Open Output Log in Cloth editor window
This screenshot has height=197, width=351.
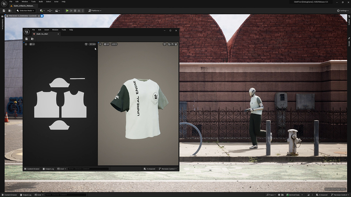[48, 169]
